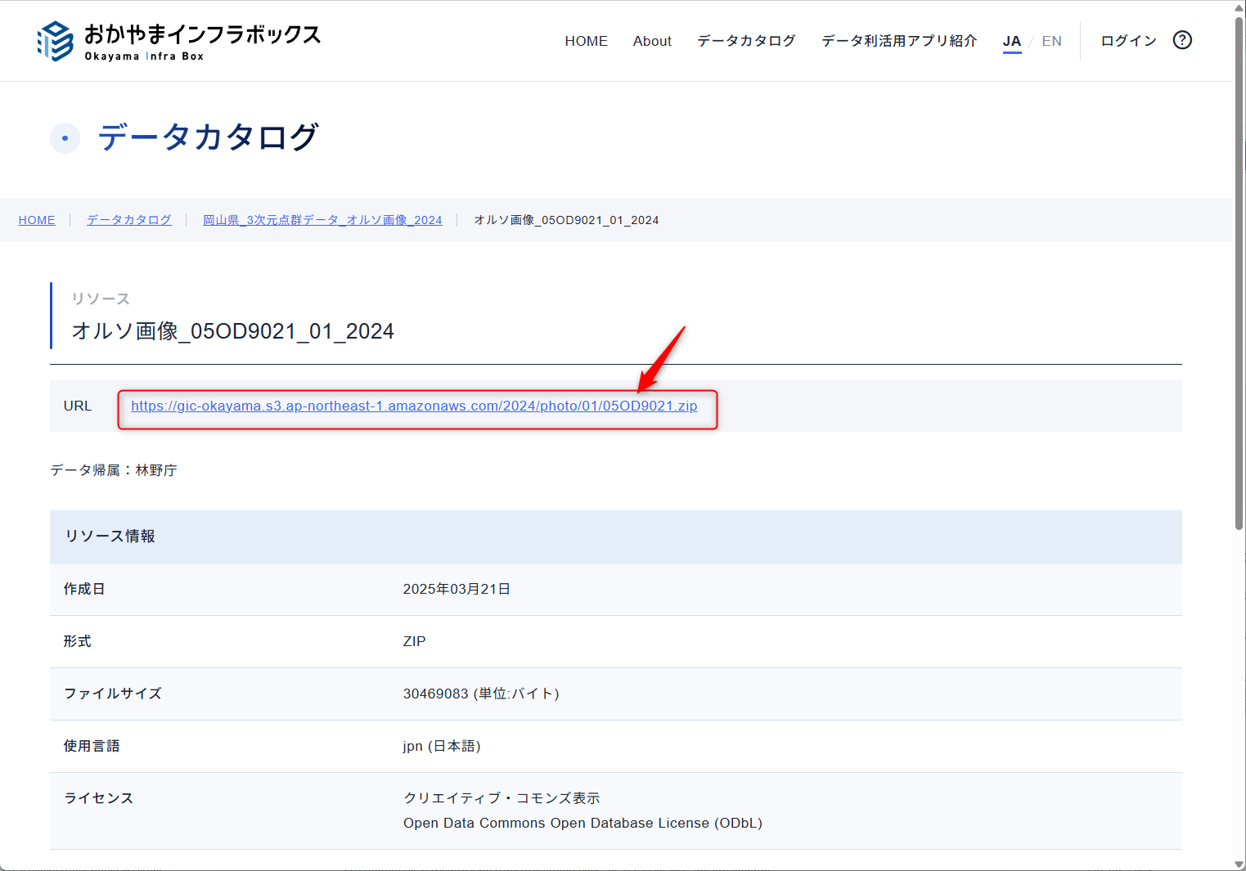1246x871 pixels.
Task: Select データカタログ in the top navigation
Action: pyautogui.click(x=746, y=41)
